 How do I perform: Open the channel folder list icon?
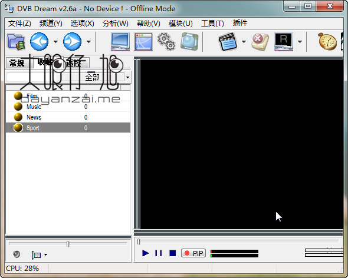tap(15, 41)
